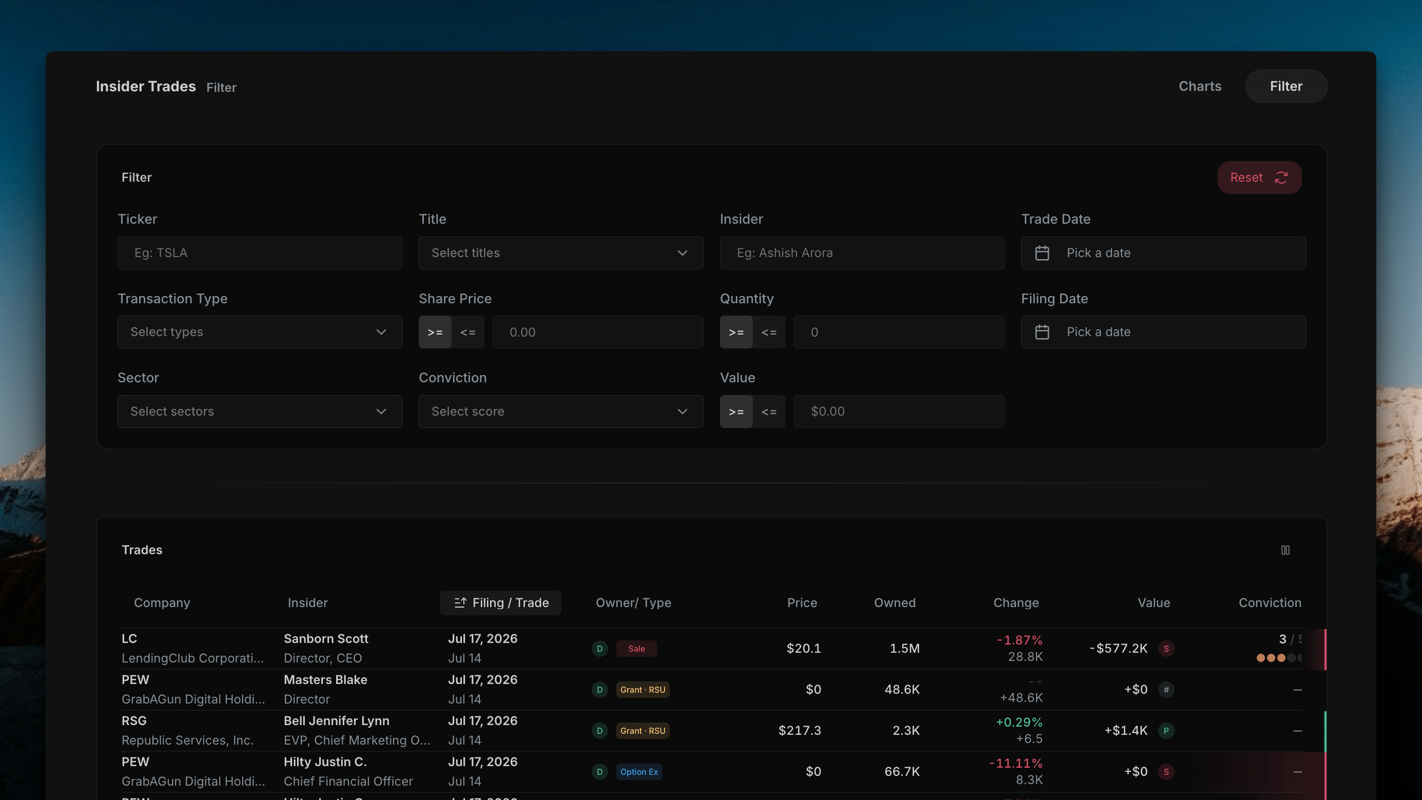
Task: Expand the Select sectors dropdown
Action: tap(260, 412)
